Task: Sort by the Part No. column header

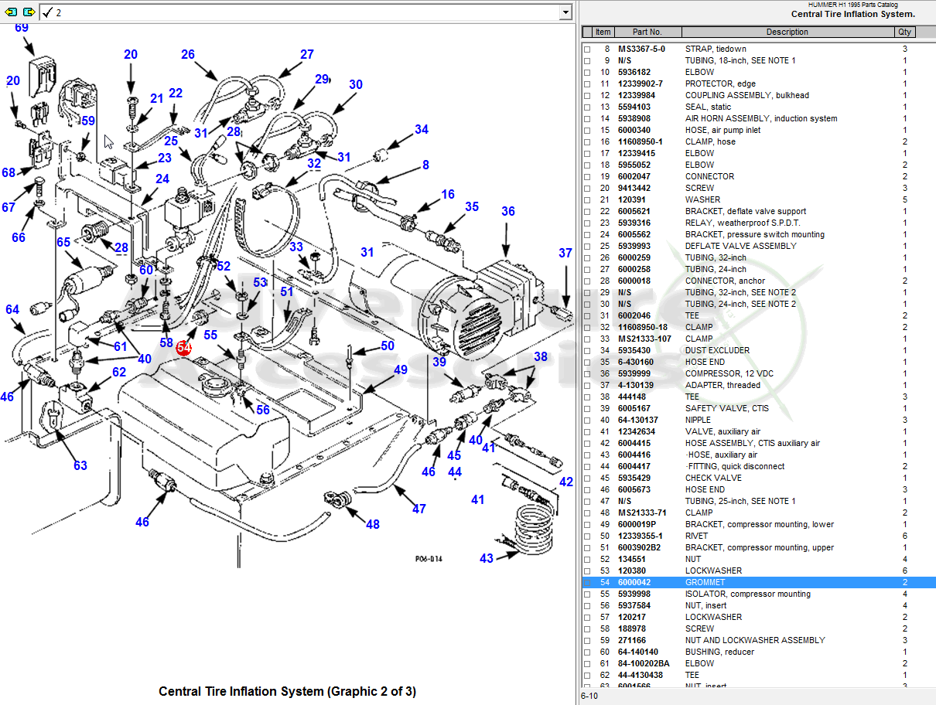Action: (647, 32)
